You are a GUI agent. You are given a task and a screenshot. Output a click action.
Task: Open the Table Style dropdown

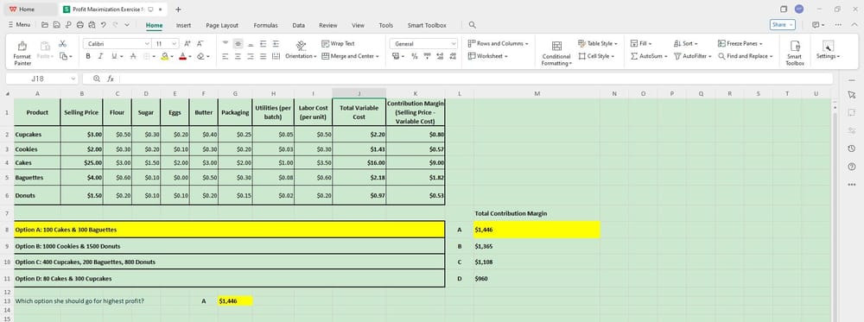click(x=598, y=43)
